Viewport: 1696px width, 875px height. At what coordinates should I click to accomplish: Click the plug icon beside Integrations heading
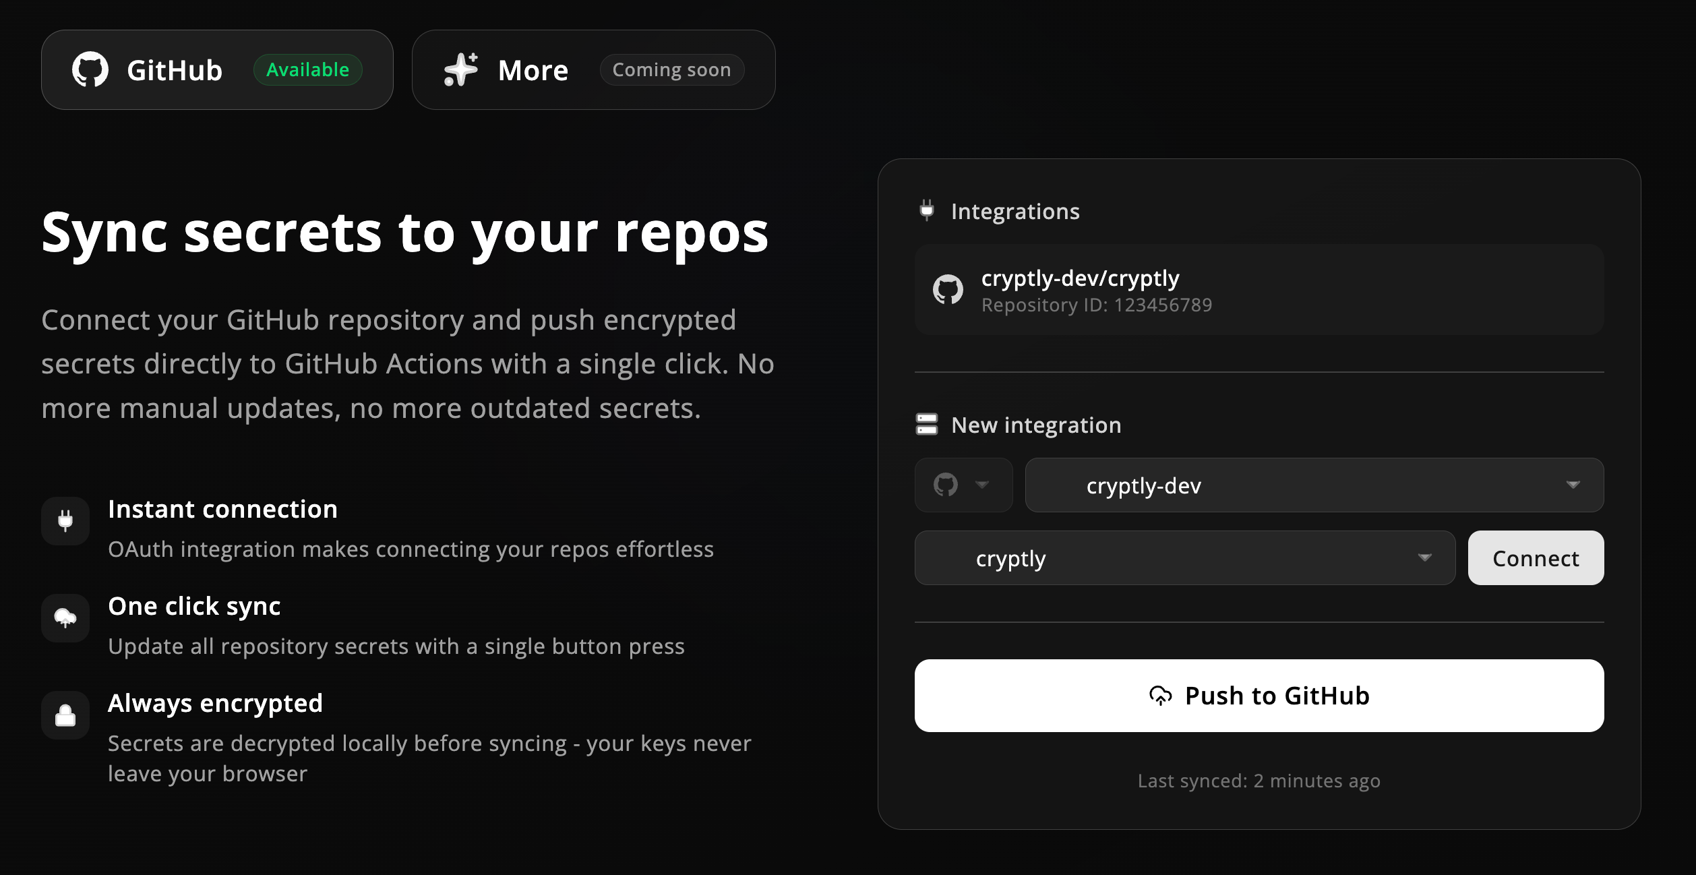tap(927, 210)
